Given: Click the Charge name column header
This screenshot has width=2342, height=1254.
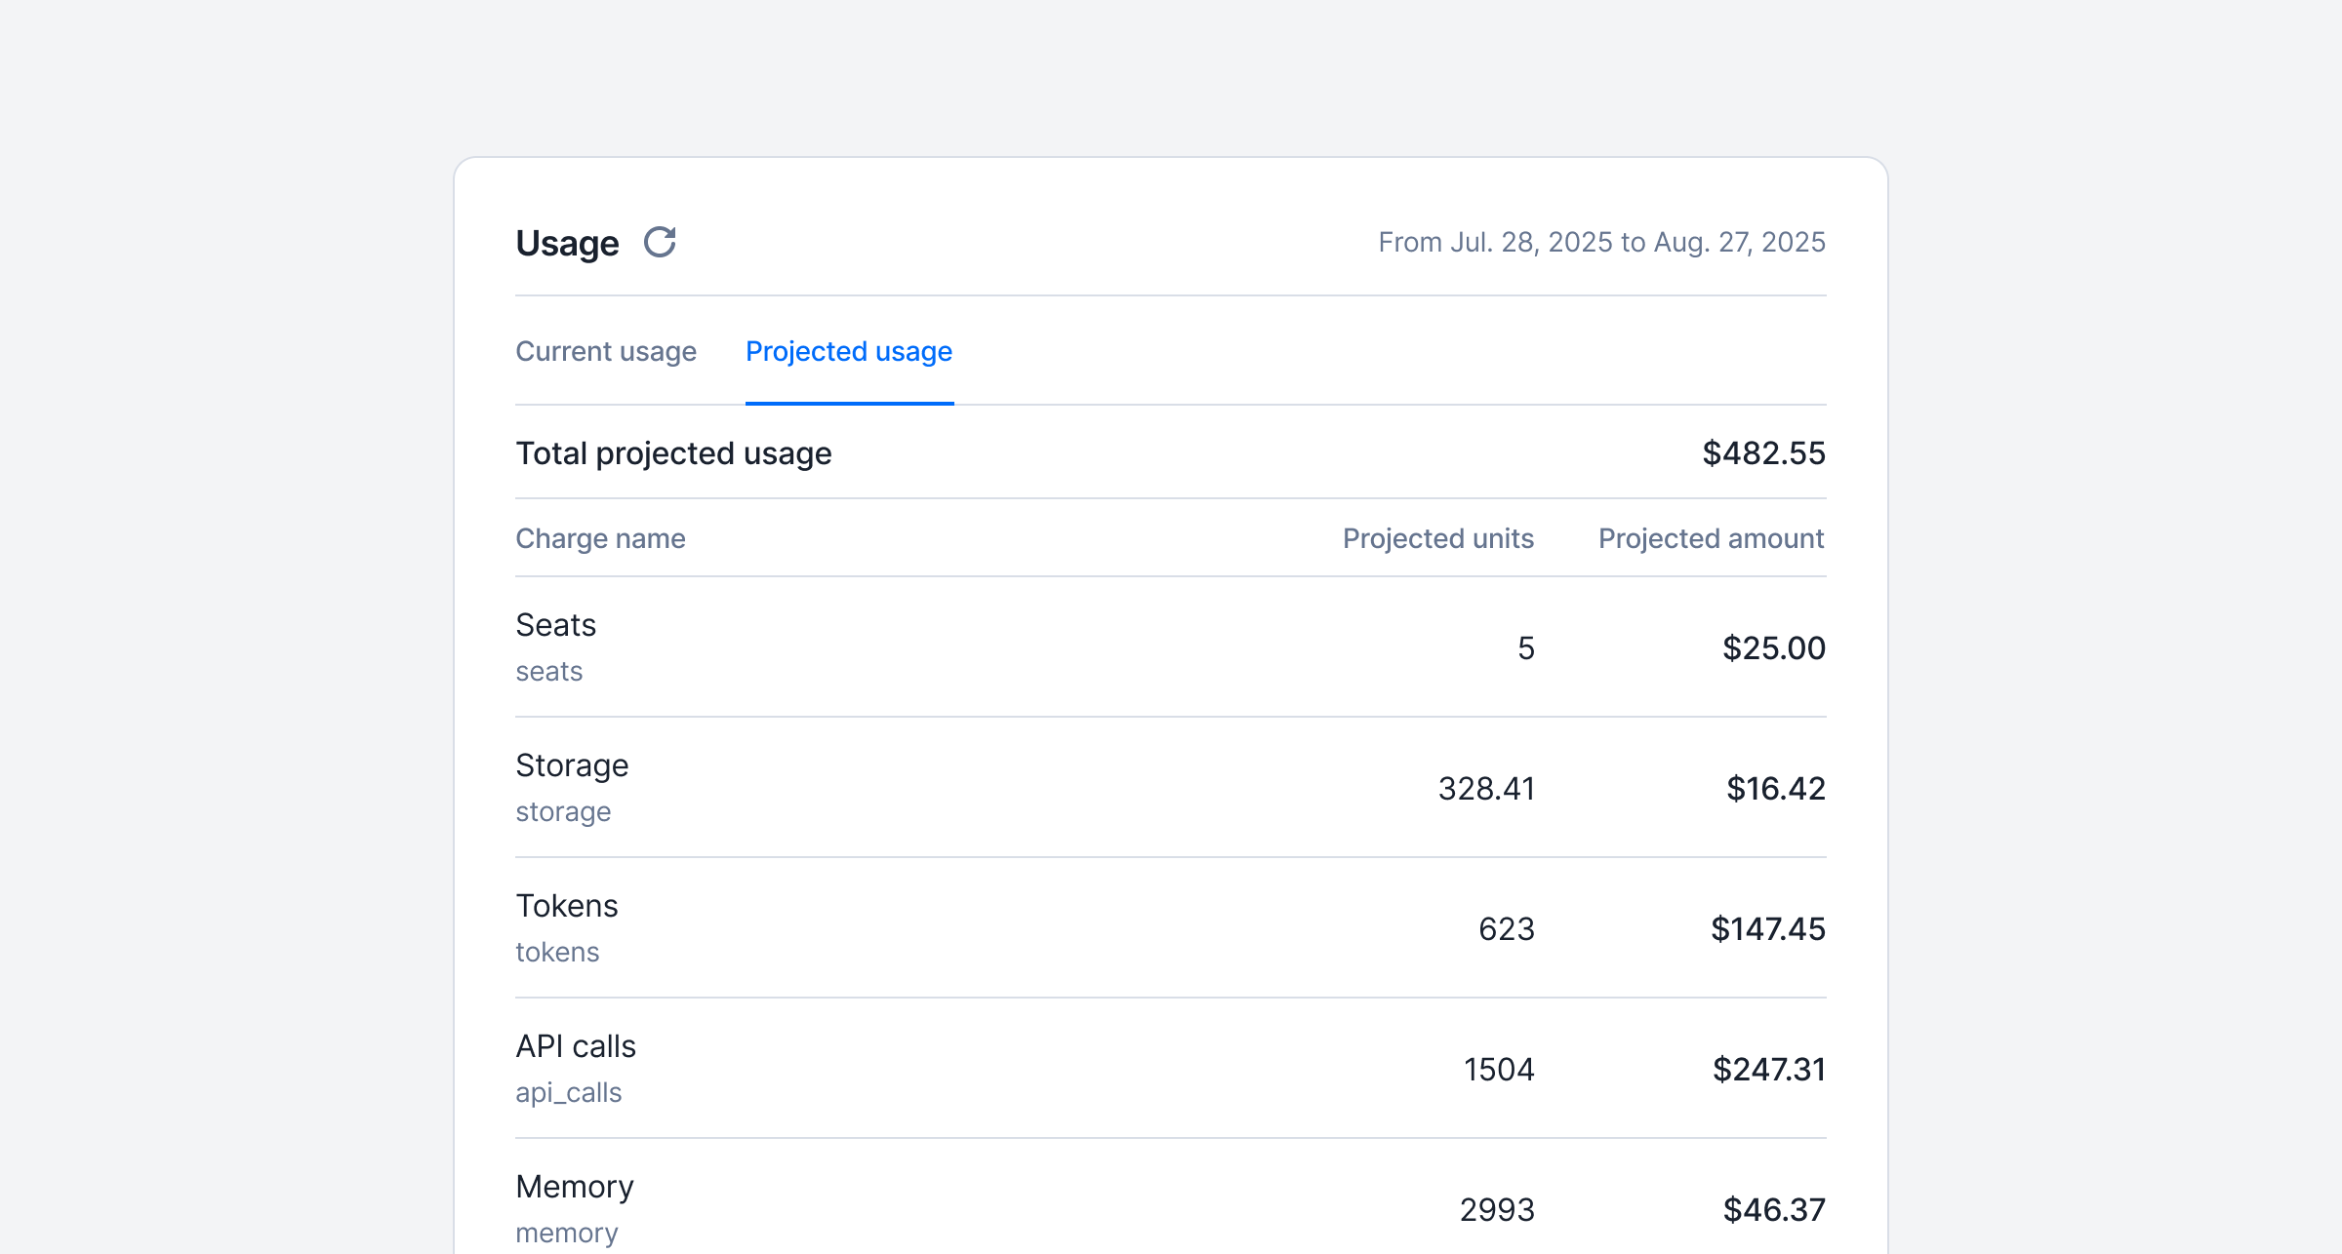Looking at the screenshot, I should (x=600, y=538).
